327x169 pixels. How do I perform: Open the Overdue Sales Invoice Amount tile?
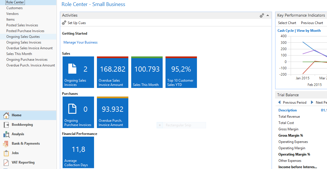tap(113, 72)
